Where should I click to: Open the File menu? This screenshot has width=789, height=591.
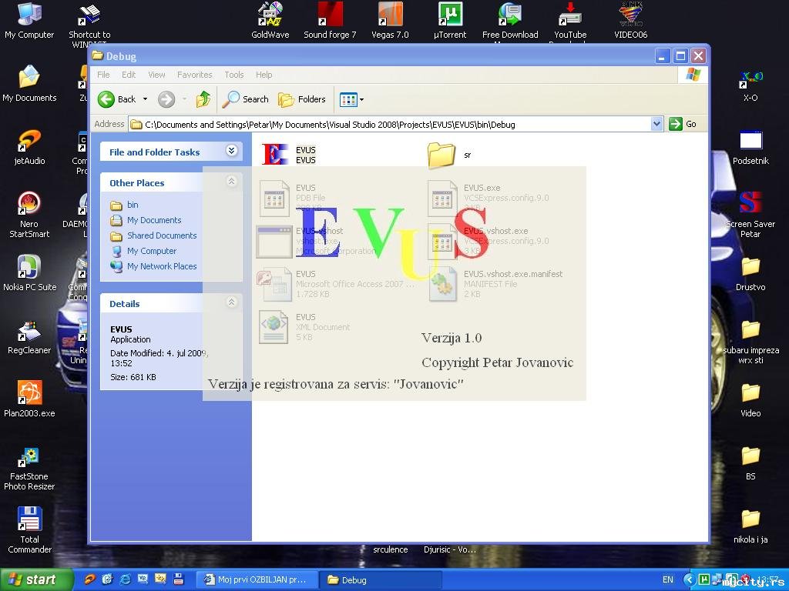pyautogui.click(x=103, y=75)
